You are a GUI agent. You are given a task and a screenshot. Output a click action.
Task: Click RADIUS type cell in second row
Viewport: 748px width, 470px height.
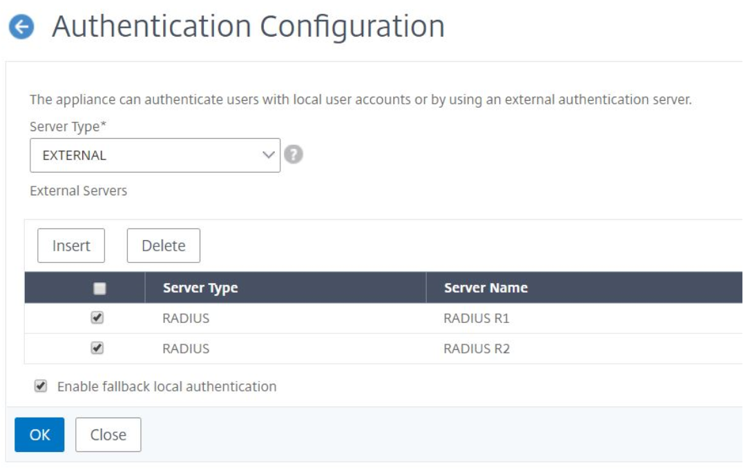(186, 349)
